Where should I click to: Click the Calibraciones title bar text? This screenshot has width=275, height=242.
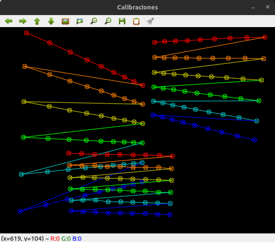pos(138,7)
